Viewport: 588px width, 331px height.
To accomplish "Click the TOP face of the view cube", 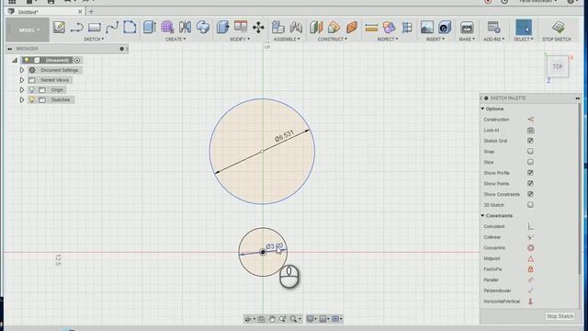I will pyautogui.click(x=558, y=66).
